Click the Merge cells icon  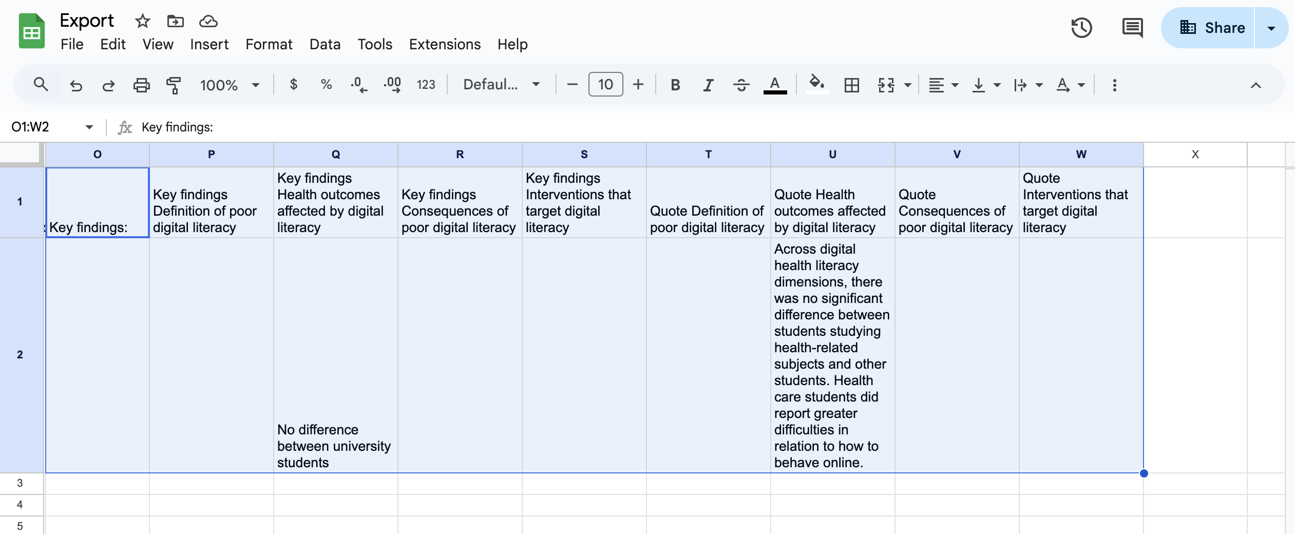point(886,85)
